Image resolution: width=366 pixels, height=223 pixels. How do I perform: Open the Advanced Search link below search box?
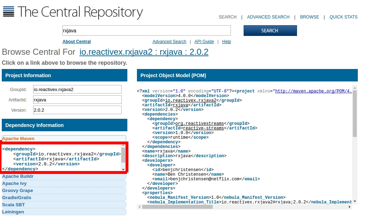click(x=169, y=42)
